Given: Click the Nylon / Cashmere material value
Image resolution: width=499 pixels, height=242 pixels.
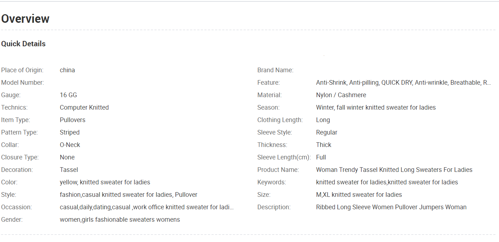Looking at the screenshot, I should [x=341, y=95].
